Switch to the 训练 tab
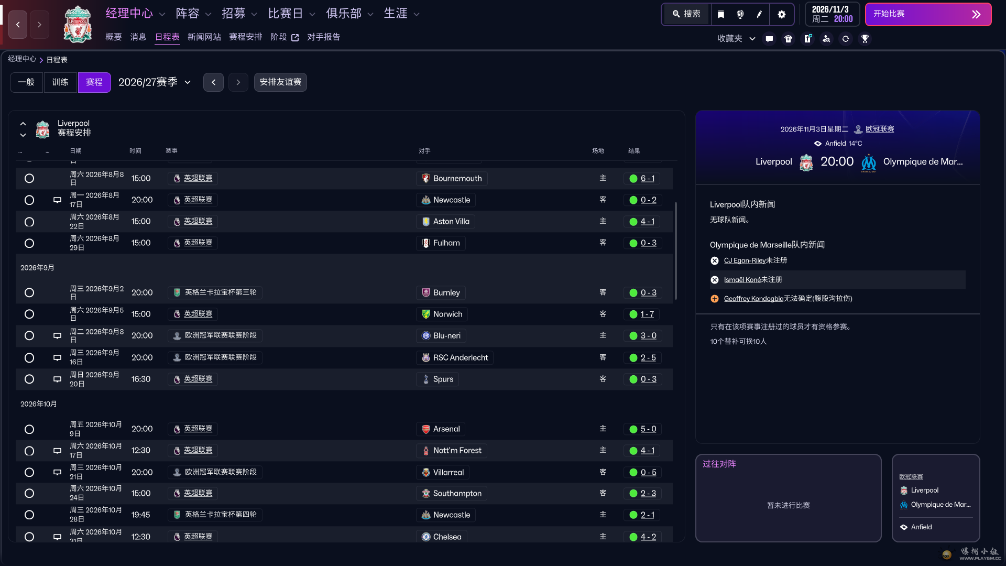The height and width of the screenshot is (566, 1006). tap(60, 82)
